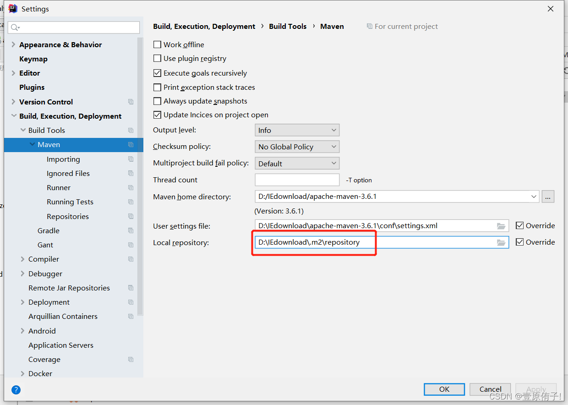Image resolution: width=568 pixels, height=405 pixels.
Task: Click the settings tree vertical scrollbar
Action: tap(140, 177)
